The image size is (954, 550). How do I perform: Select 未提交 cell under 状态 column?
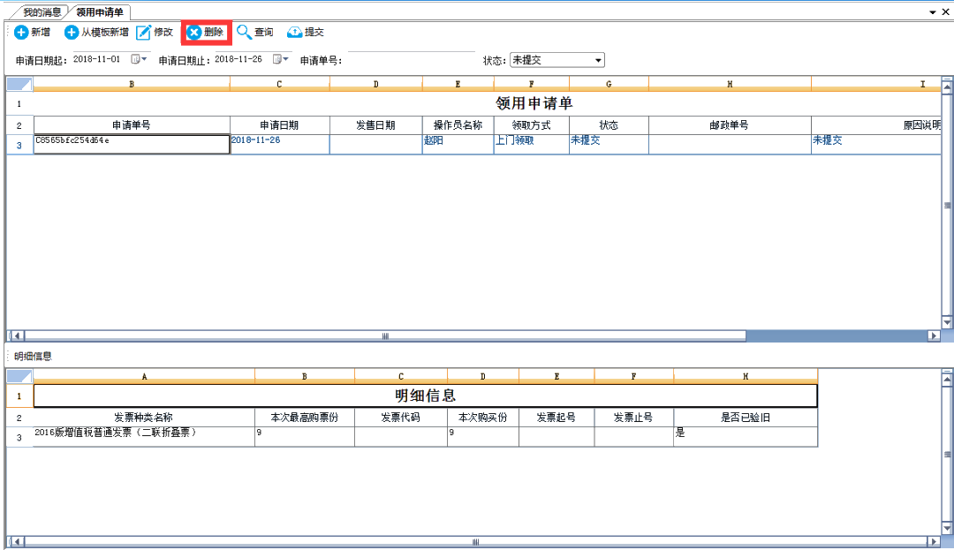(609, 145)
